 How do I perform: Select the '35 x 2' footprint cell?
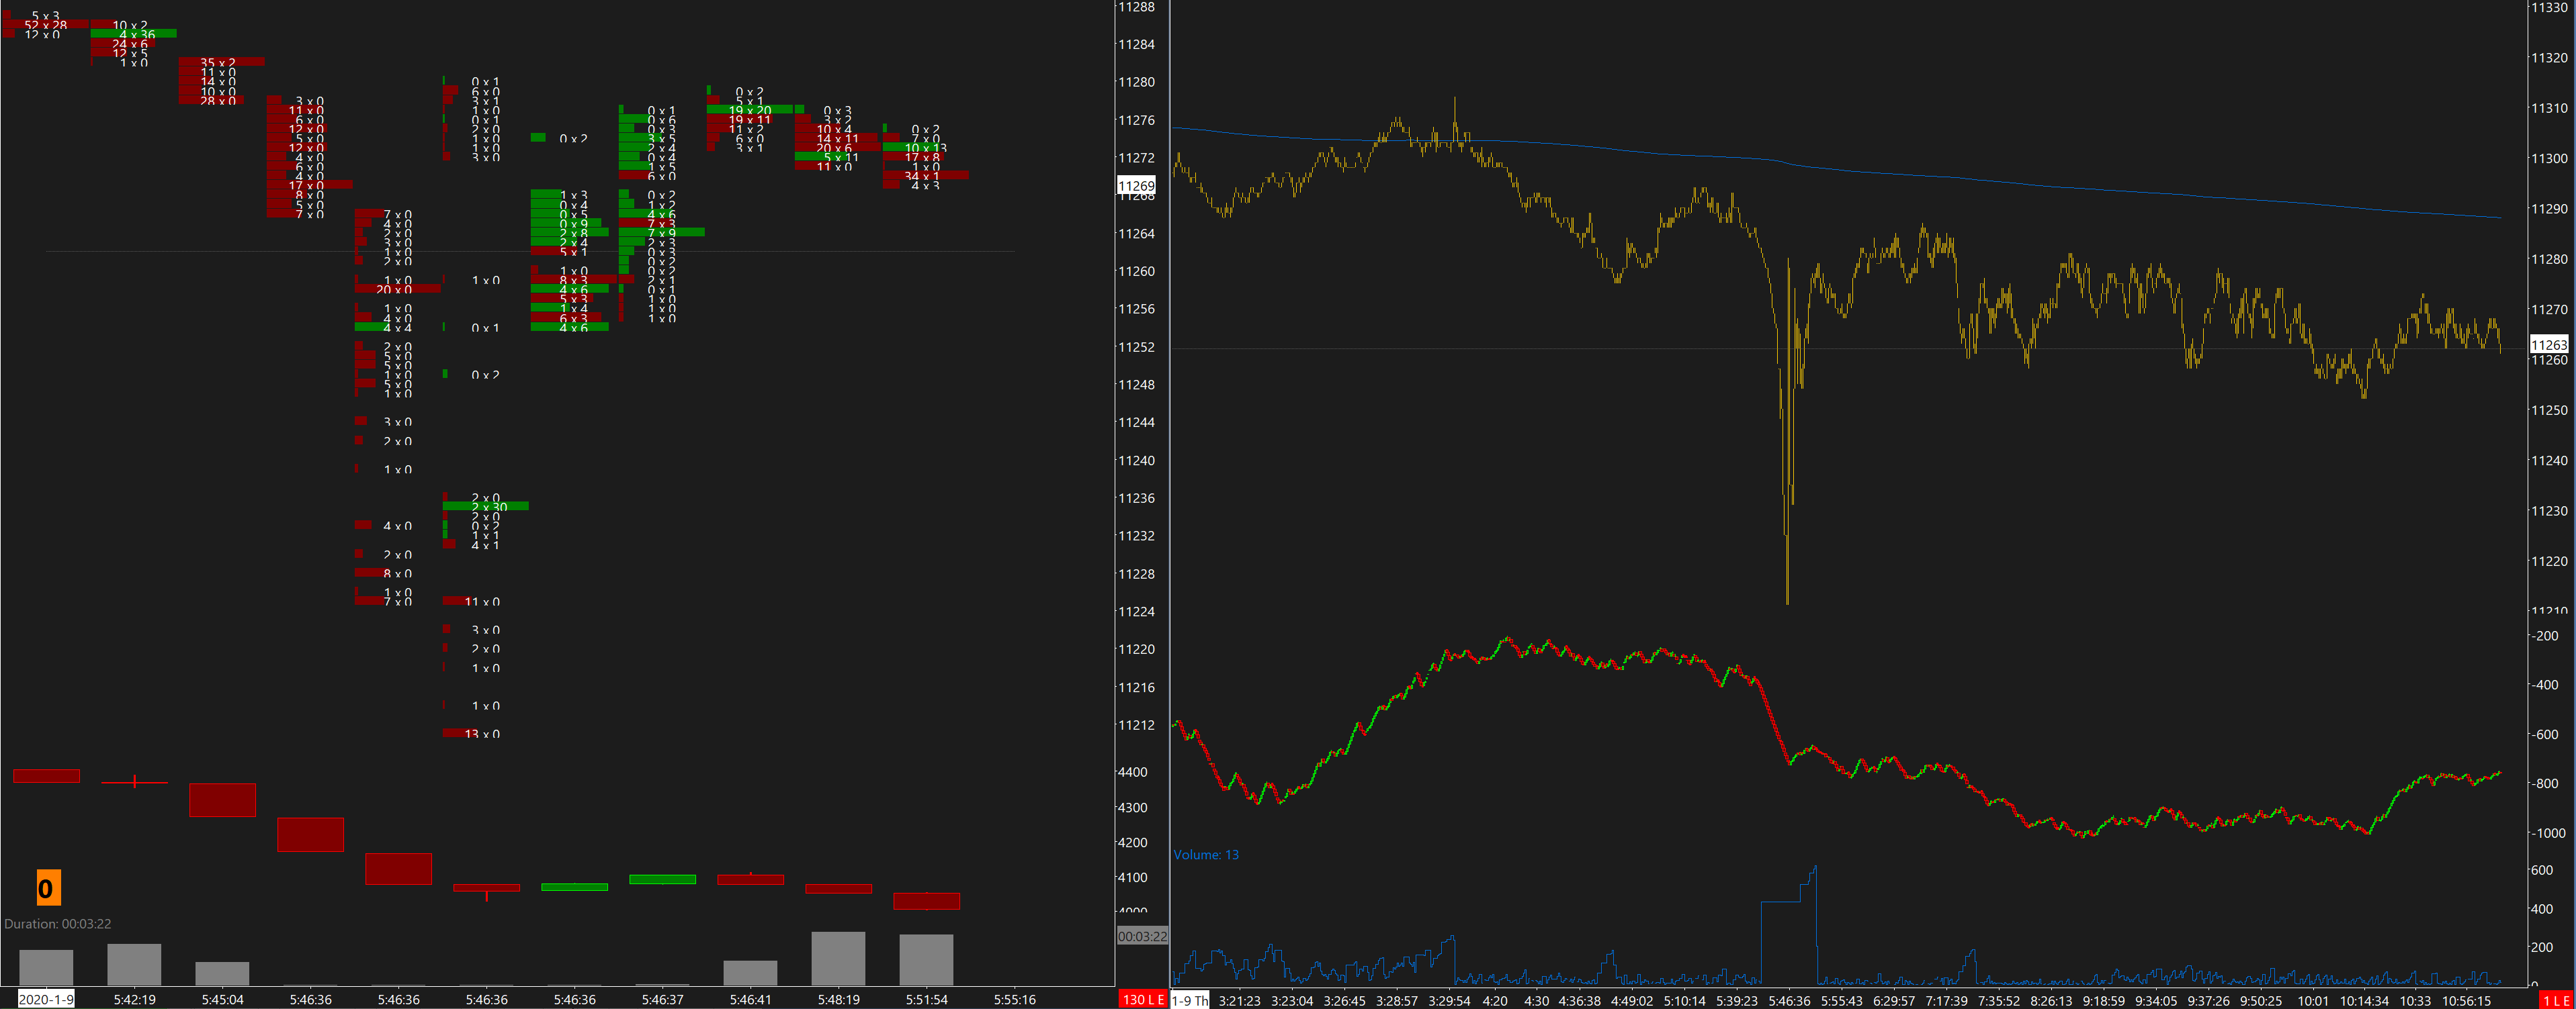(x=221, y=62)
